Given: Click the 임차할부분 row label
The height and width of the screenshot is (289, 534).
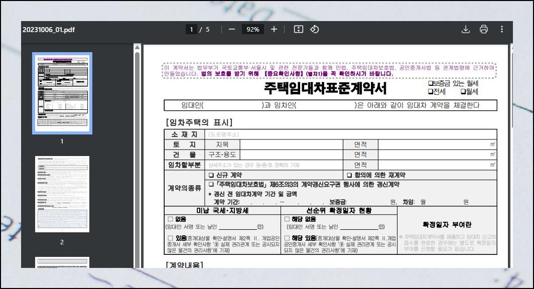Looking at the screenshot, I should tap(184, 165).
